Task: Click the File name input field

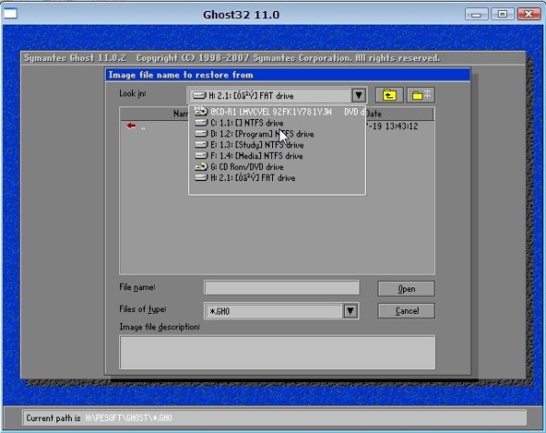Action: pyautogui.click(x=281, y=288)
